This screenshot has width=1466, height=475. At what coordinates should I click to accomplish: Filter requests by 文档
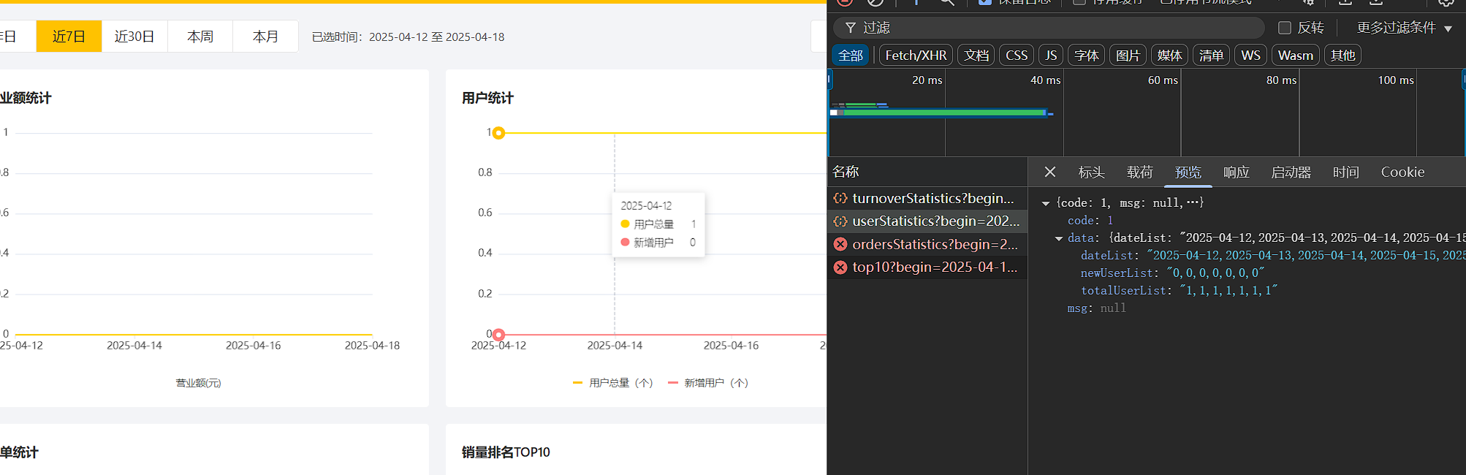976,56
